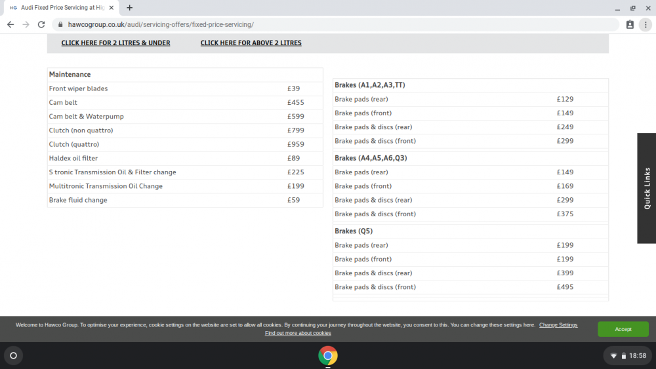This screenshot has height=369, width=656.
Task: Click the £599 price
Action: (296, 117)
